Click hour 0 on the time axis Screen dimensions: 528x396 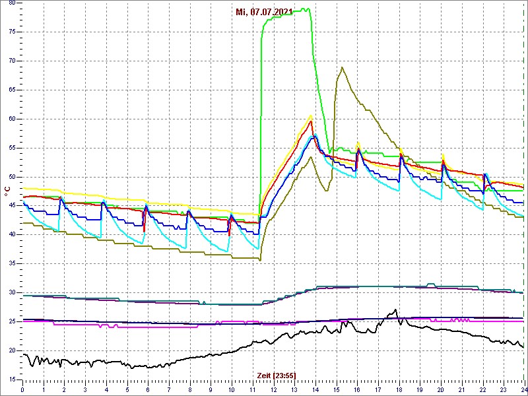pyautogui.click(x=22, y=389)
